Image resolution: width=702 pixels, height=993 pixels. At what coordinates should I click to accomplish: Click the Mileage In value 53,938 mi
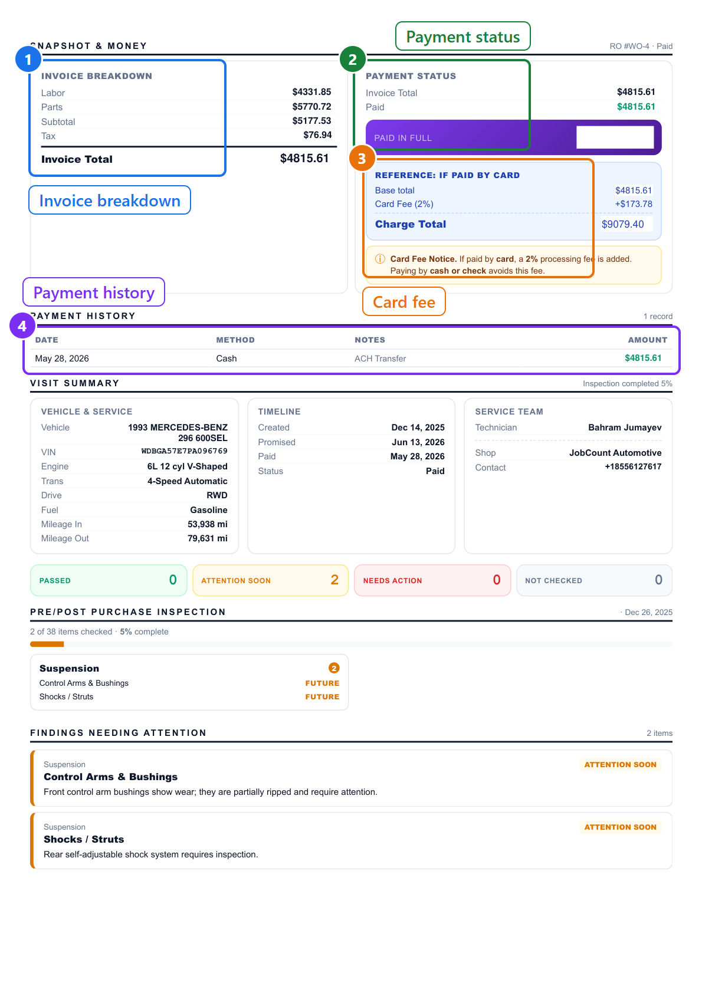207,524
